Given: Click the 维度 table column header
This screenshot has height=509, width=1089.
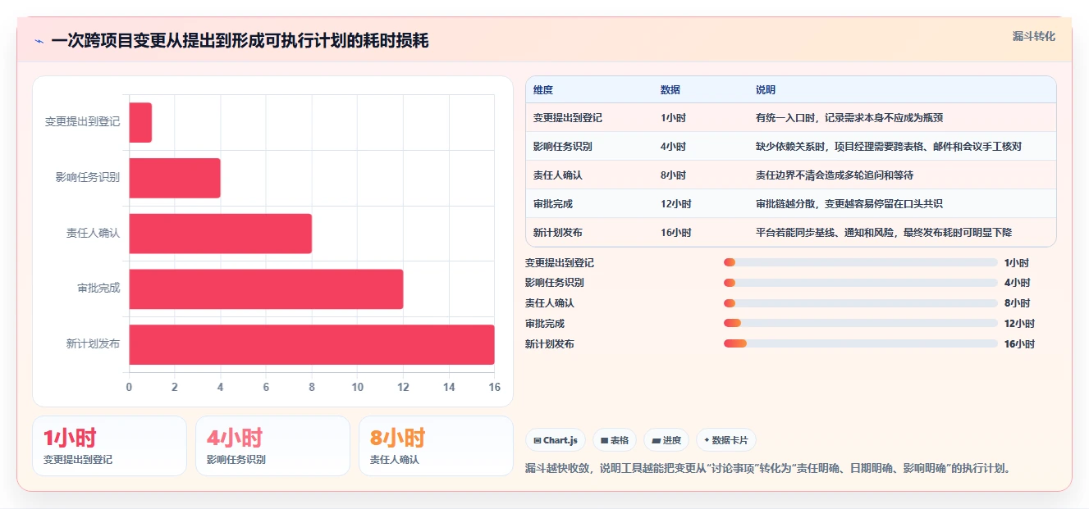Looking at the screenshot, I should tap(543, 90).
